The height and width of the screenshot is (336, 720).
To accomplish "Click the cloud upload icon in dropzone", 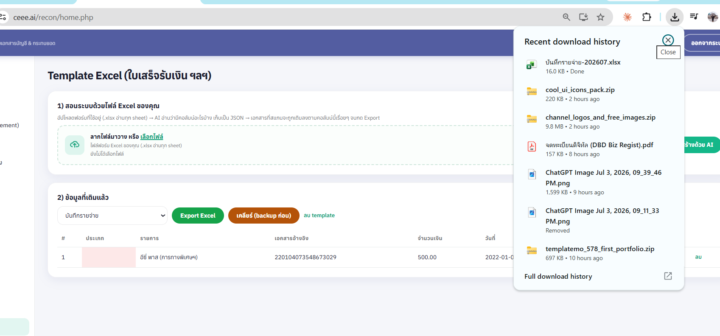I will pos(75,145).
